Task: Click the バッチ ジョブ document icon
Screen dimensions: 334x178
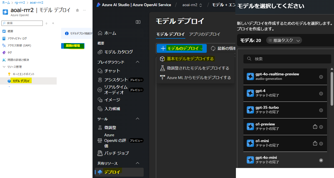Action: pyautogui.click(x=100, y=153)
